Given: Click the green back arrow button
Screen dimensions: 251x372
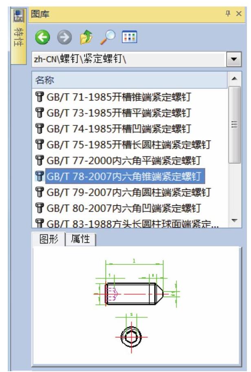Looking at the screenshot, I should pyautogui.click(x=42, y=37).
